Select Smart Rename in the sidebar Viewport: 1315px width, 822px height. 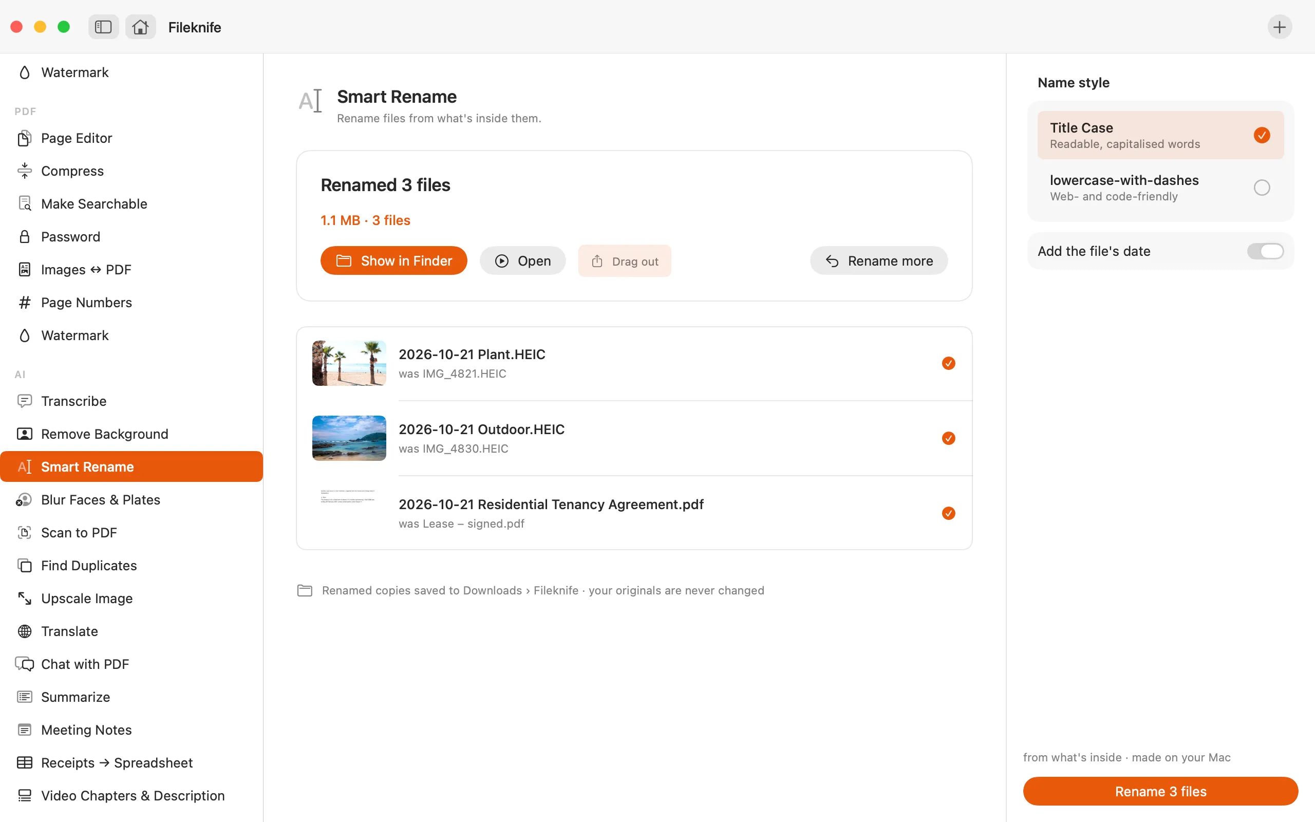(x=131, y=466)
